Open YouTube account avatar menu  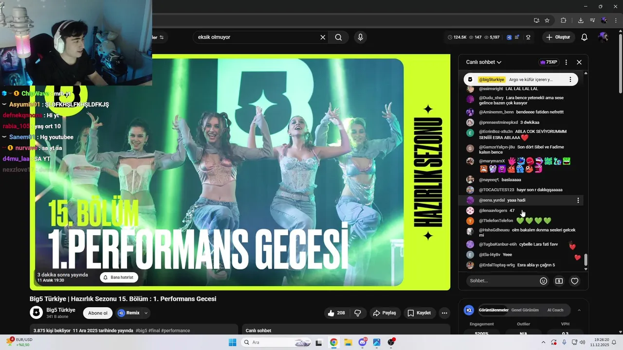coord(603,37)
